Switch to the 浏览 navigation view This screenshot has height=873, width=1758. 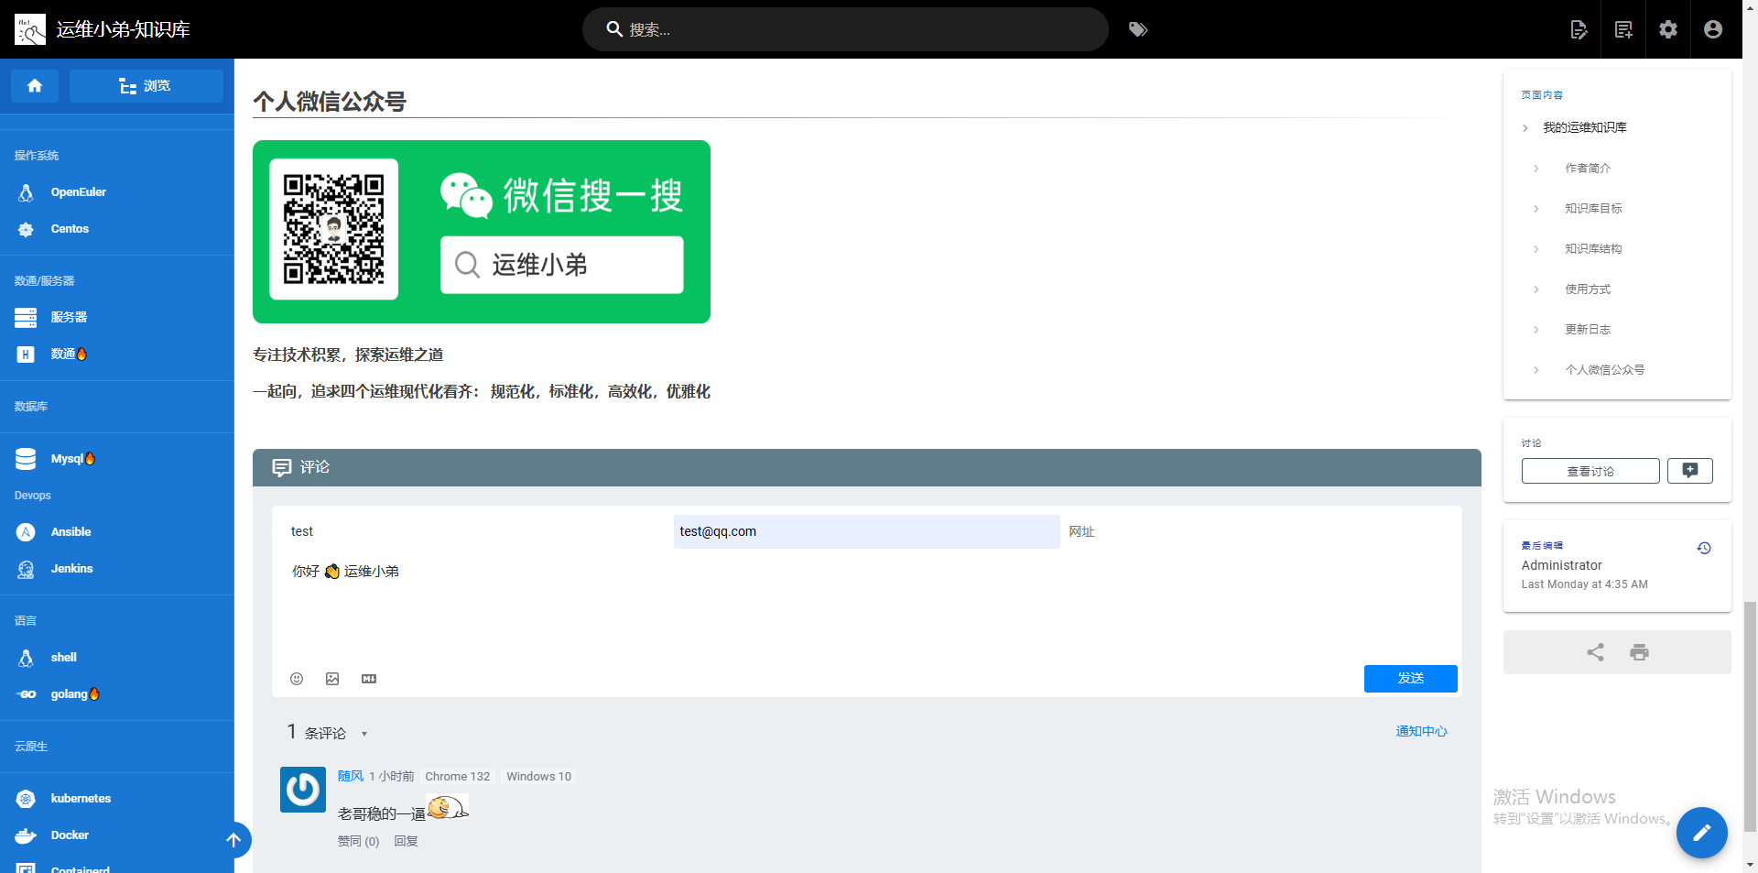click(146, 85)
